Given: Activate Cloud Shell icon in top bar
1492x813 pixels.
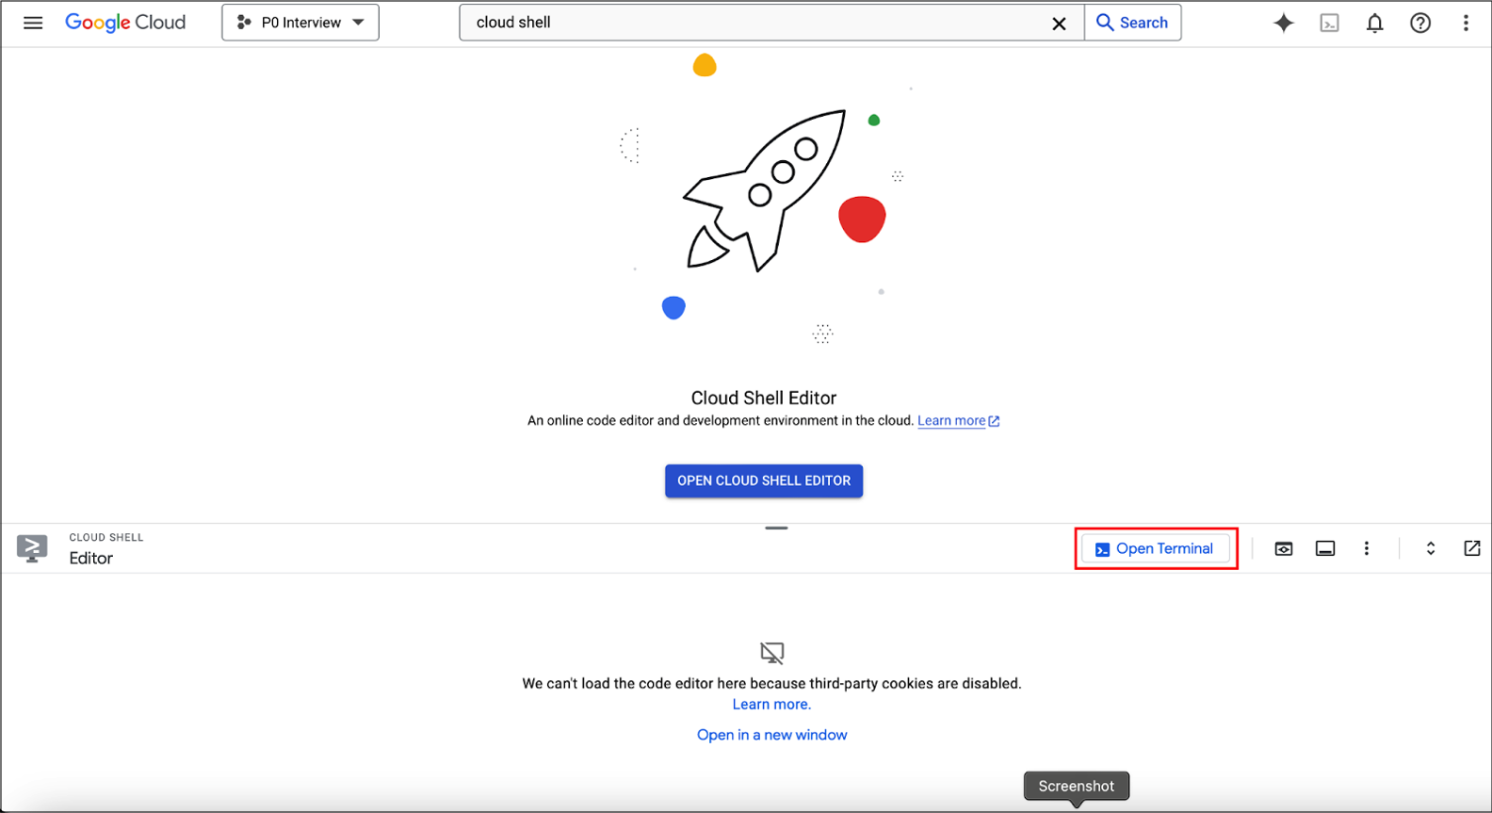Looking at the screenshot, I should [1329, 23].
